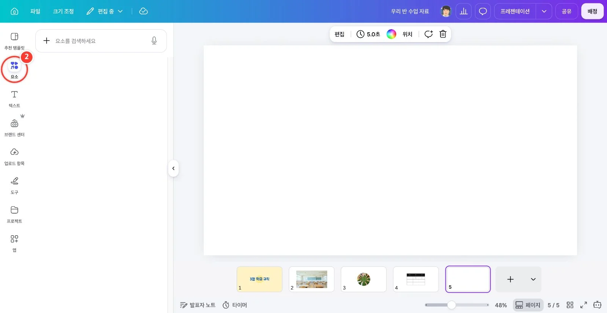Expand the add page options chevron
Image resolution: width=607 pixels, height=313 pixels.
(x=533, y=279)
